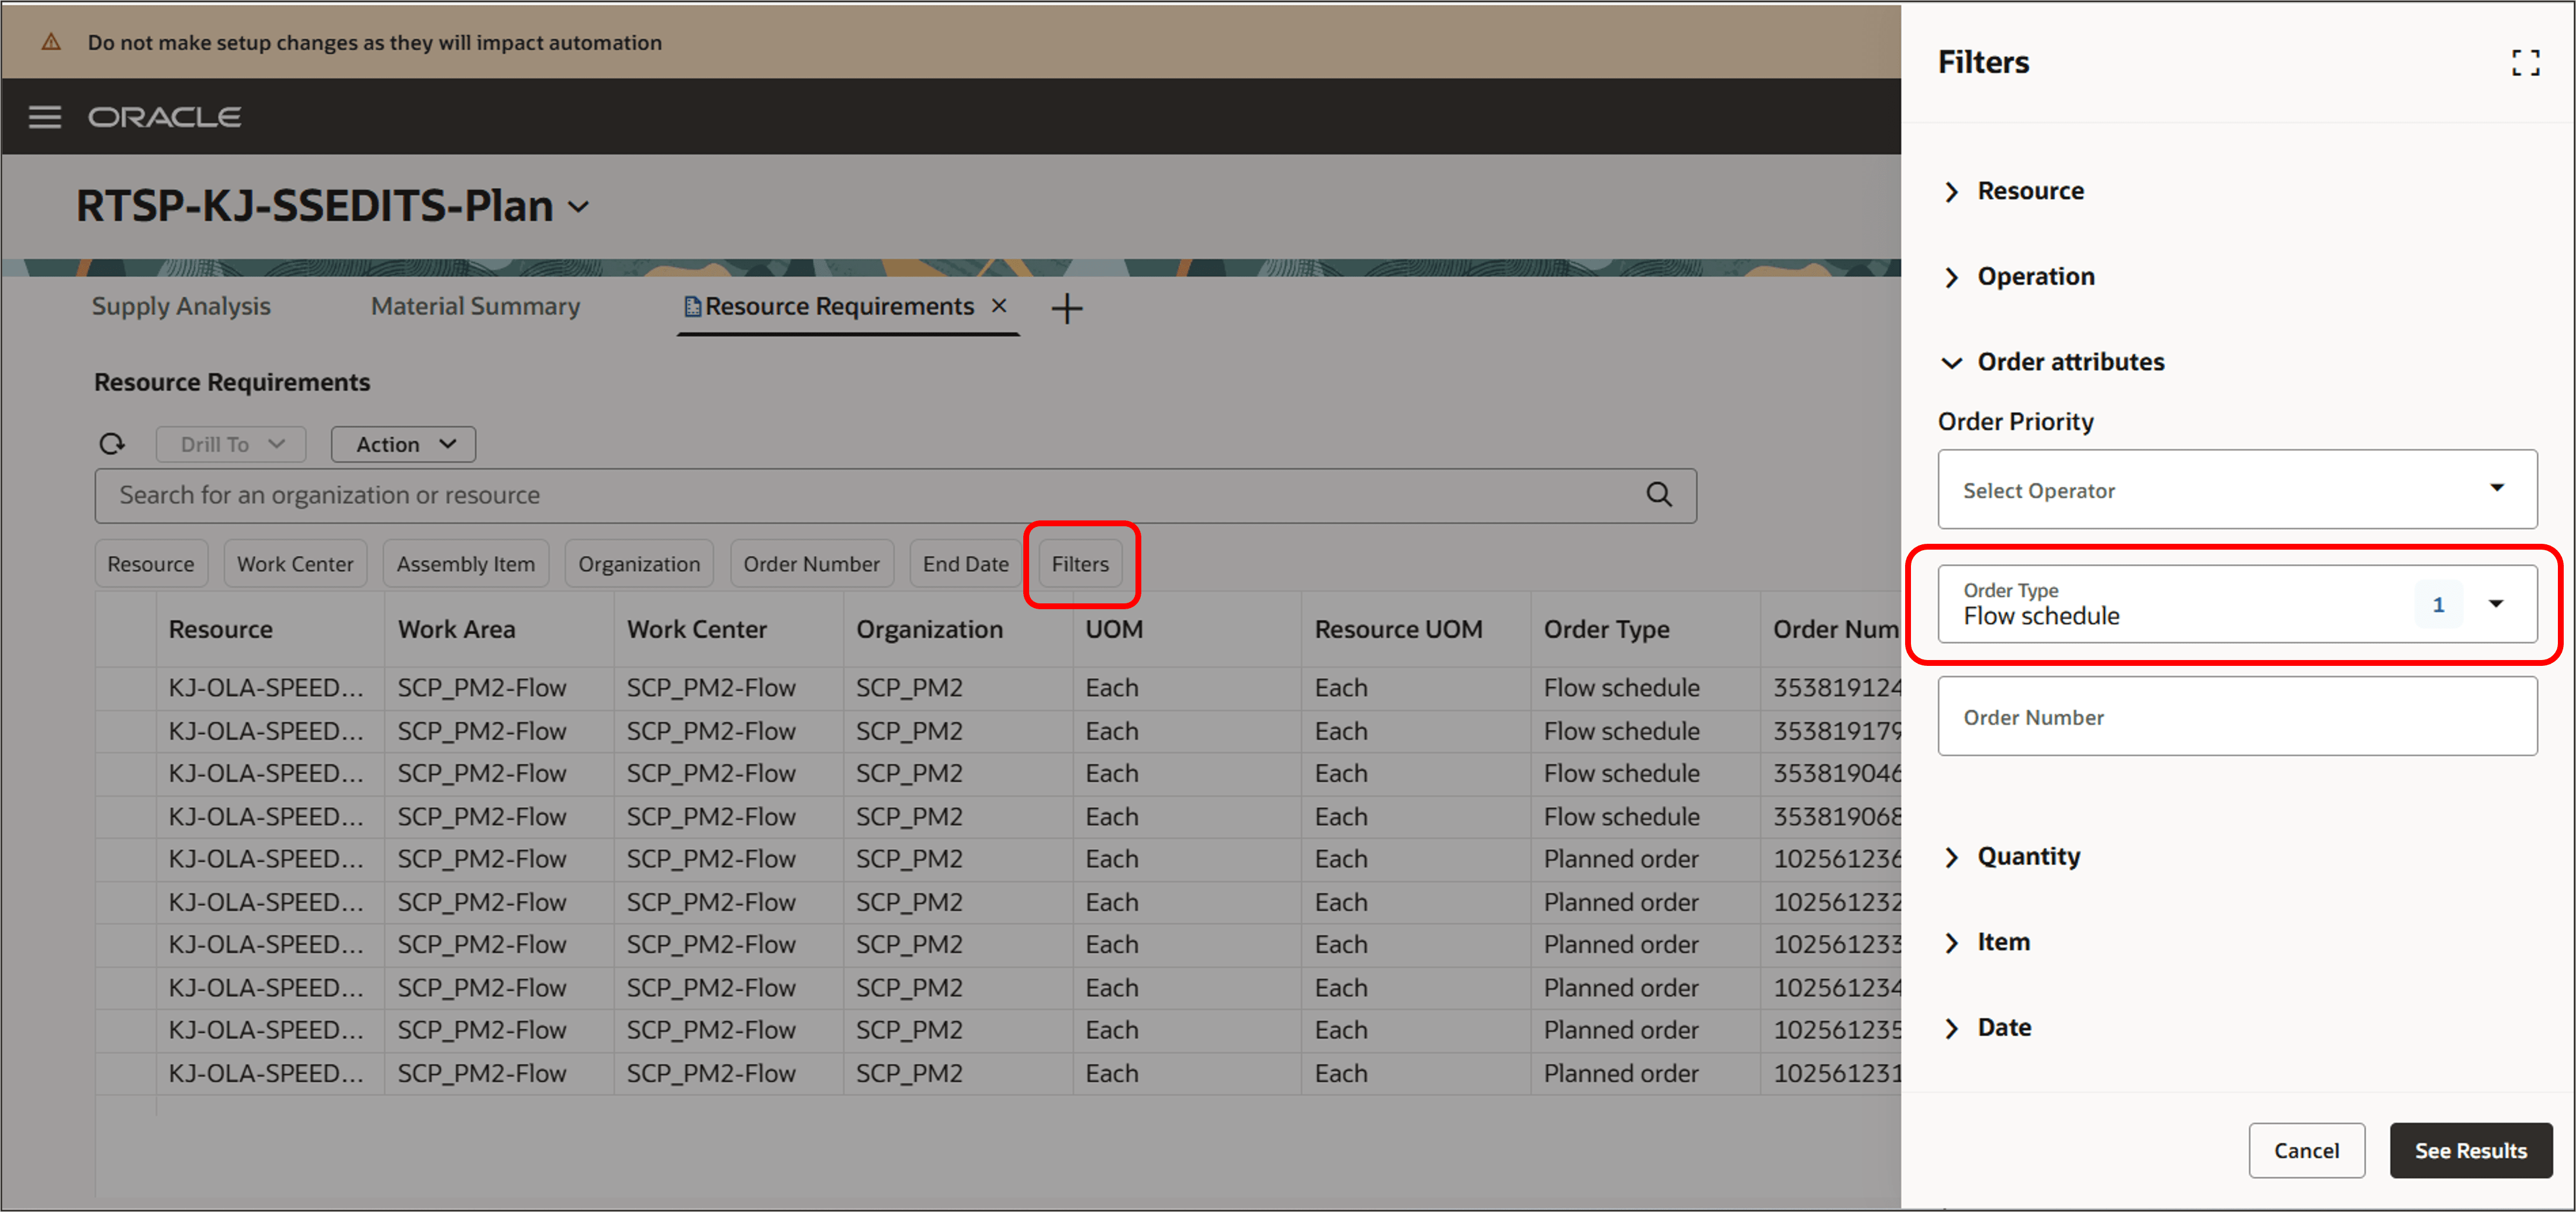Close the Resource Requirements tab
This screenshot has height=1212, width=2576.
click(998, 305)
